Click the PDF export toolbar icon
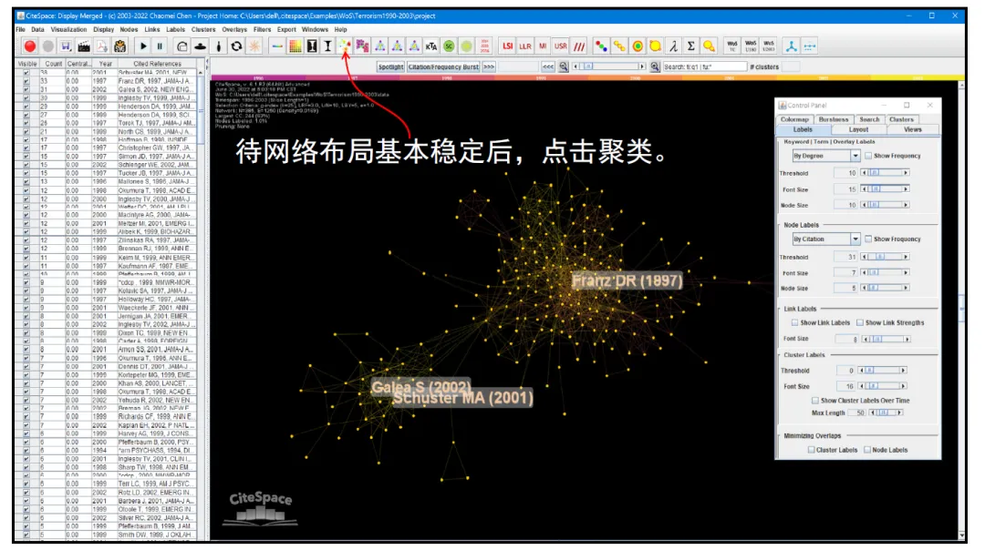The image size is (985, 550). point(102,46)
